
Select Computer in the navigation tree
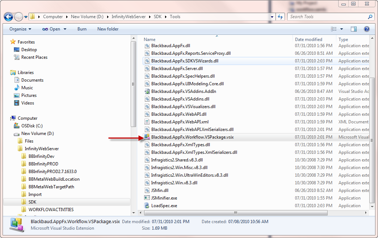[28, 118]
